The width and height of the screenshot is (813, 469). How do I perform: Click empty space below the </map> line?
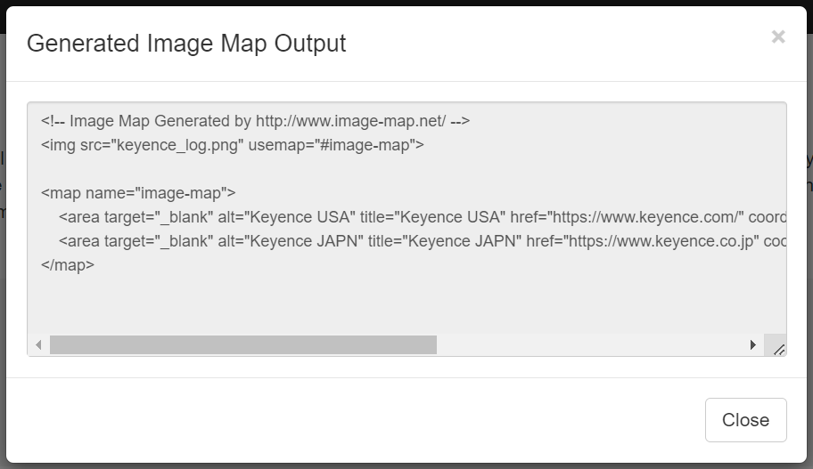point(407,303)
